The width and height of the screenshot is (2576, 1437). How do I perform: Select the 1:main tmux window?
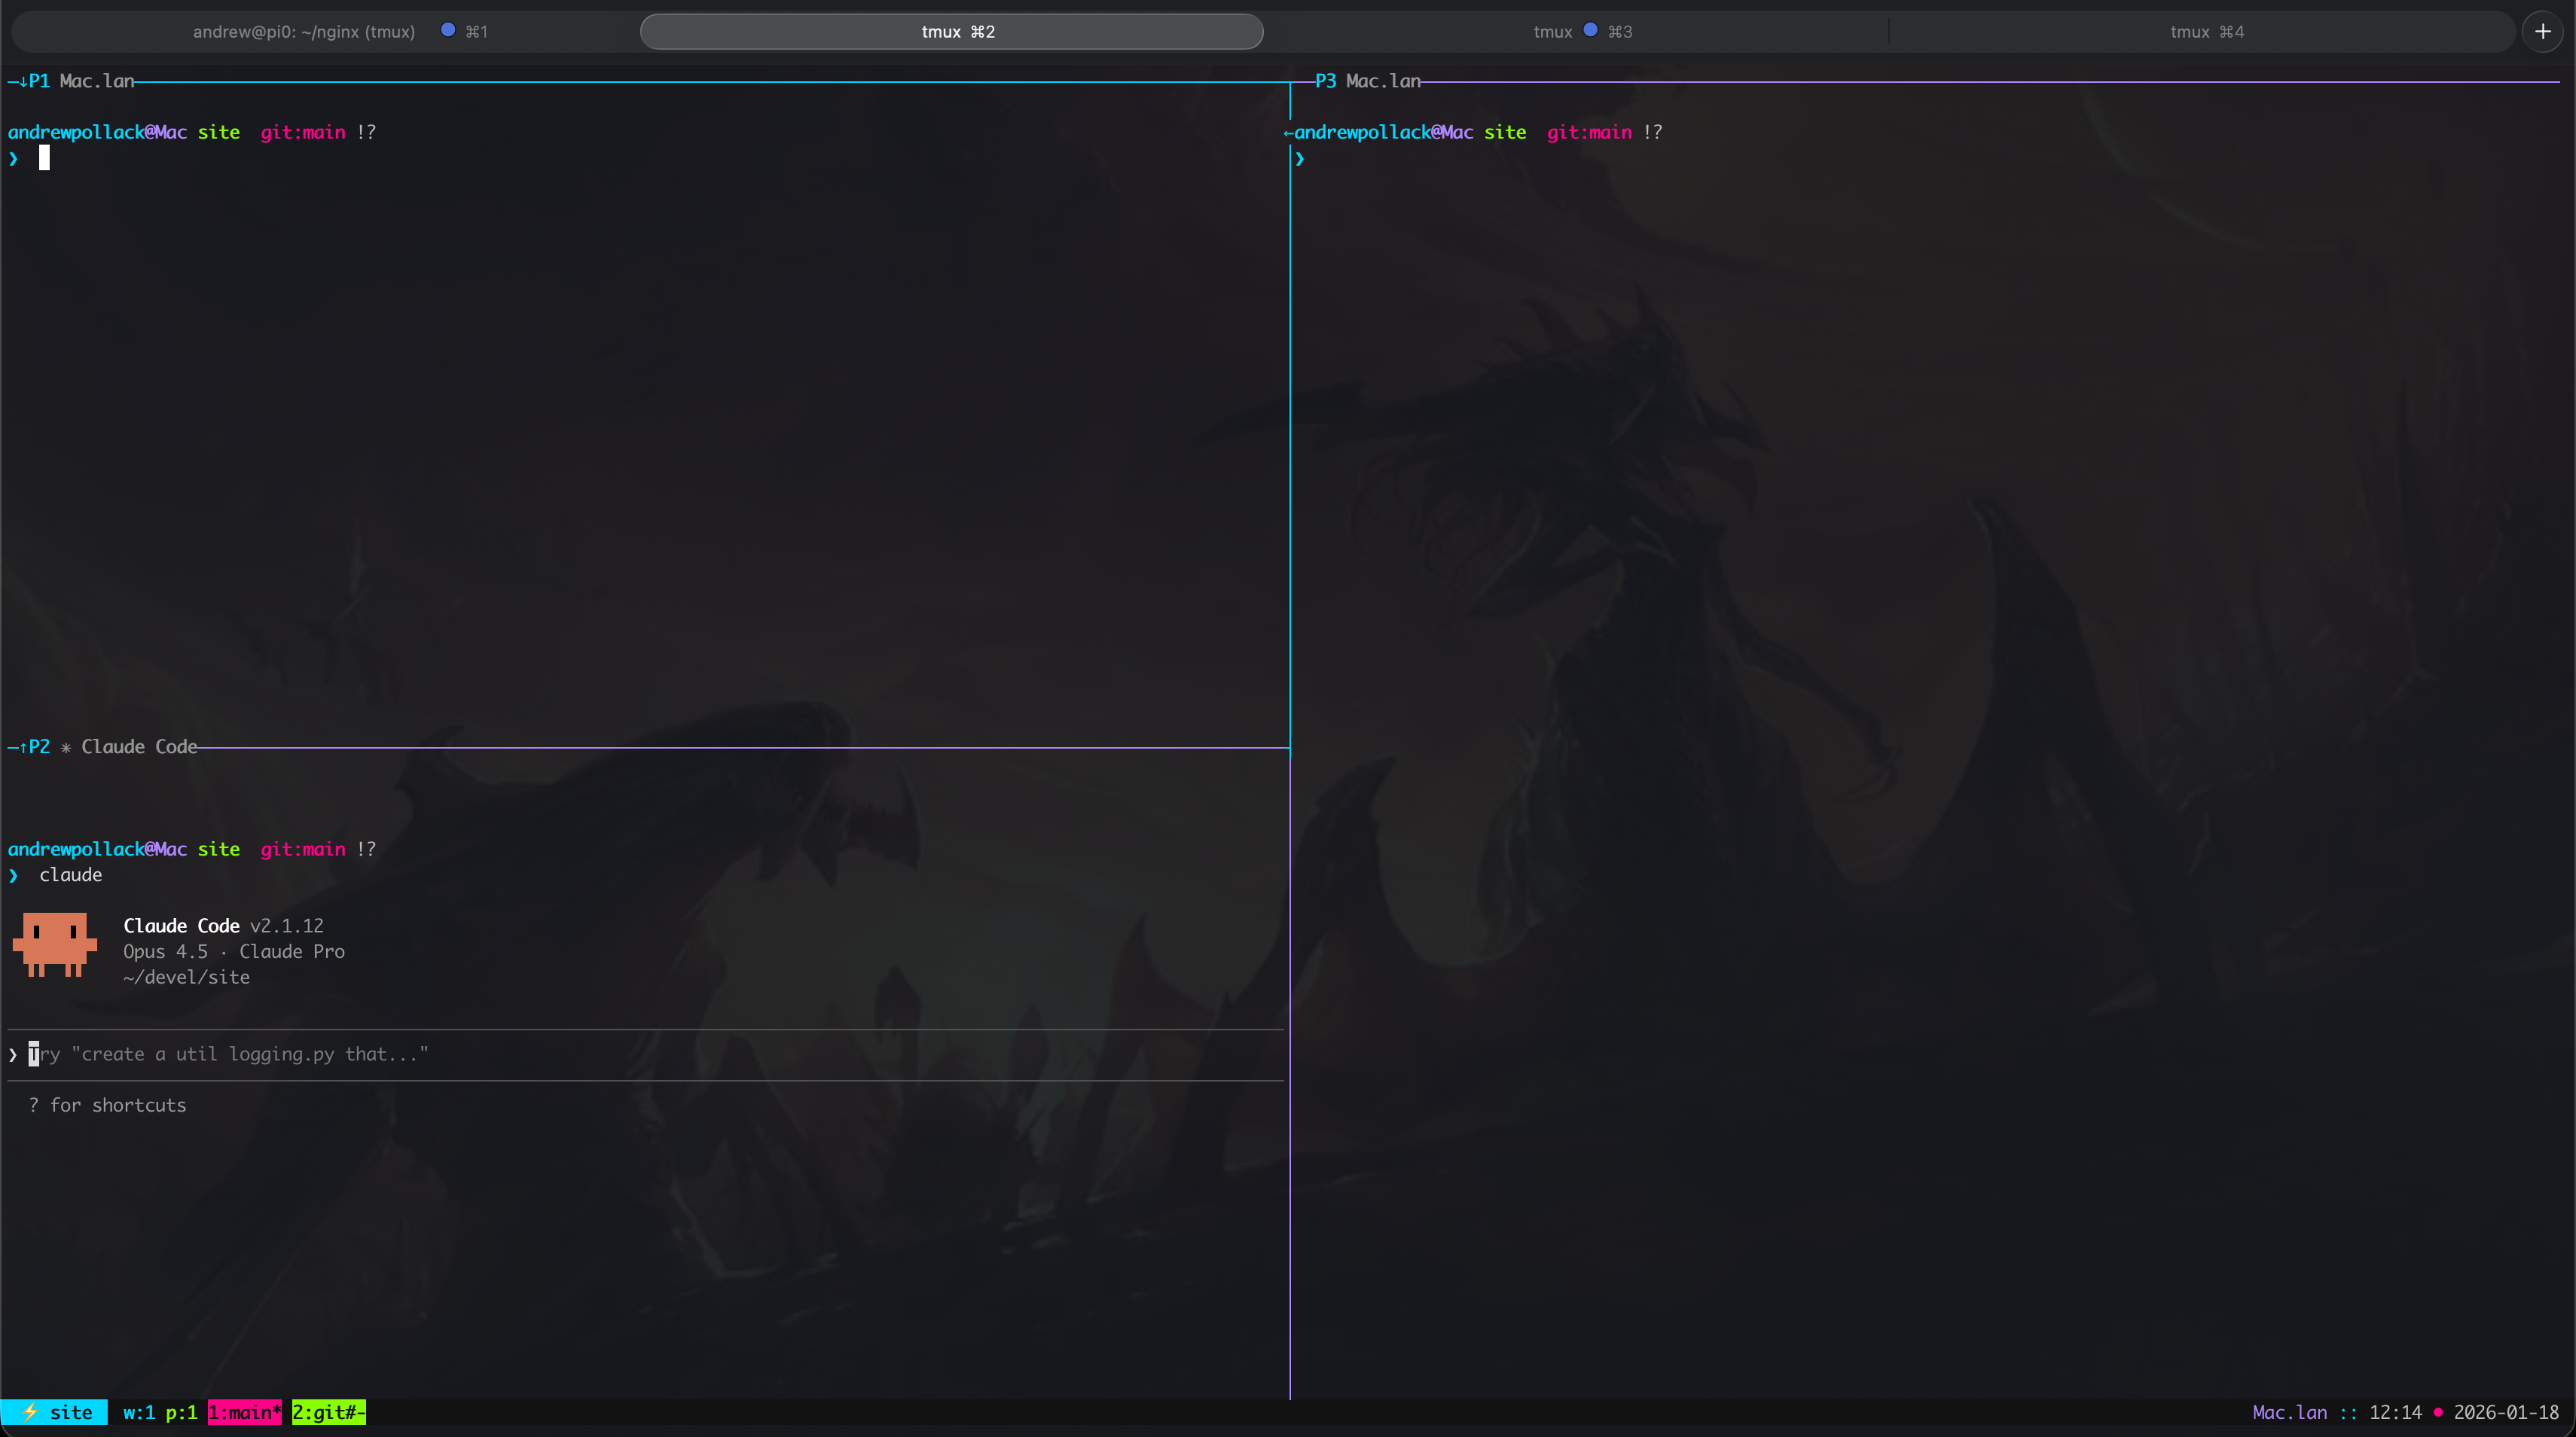click(243, 1413)
